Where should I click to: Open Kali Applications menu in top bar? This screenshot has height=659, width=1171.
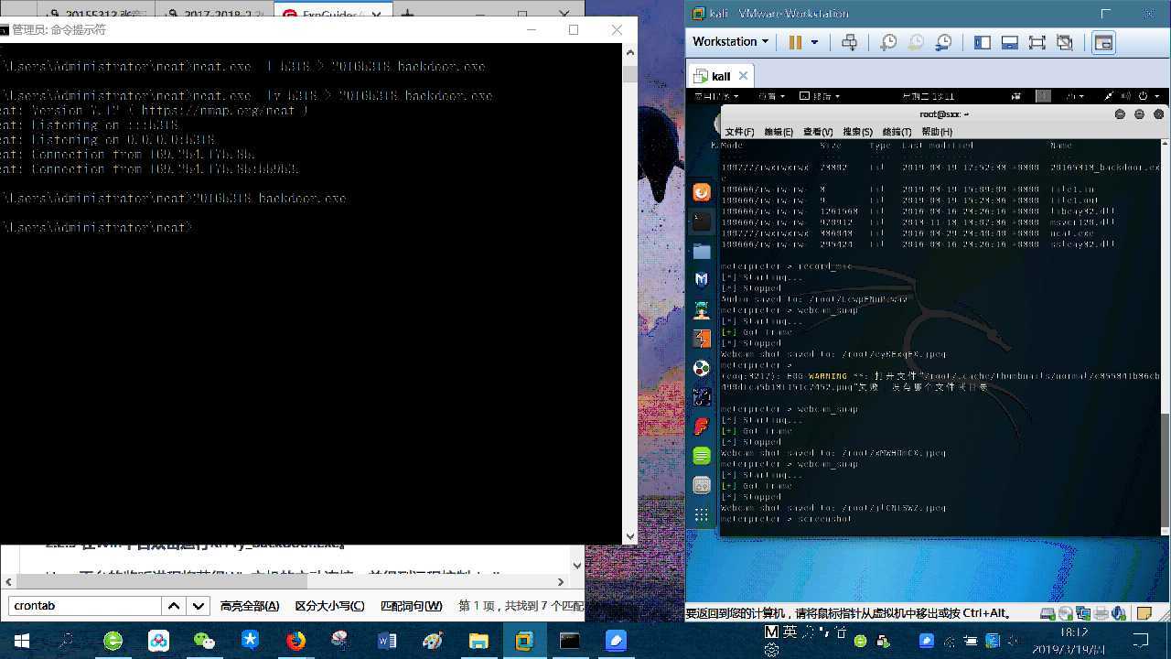pos(715,95)
